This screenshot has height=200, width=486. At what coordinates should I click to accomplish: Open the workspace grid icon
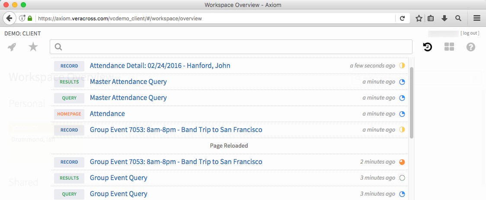coord(449,47)
